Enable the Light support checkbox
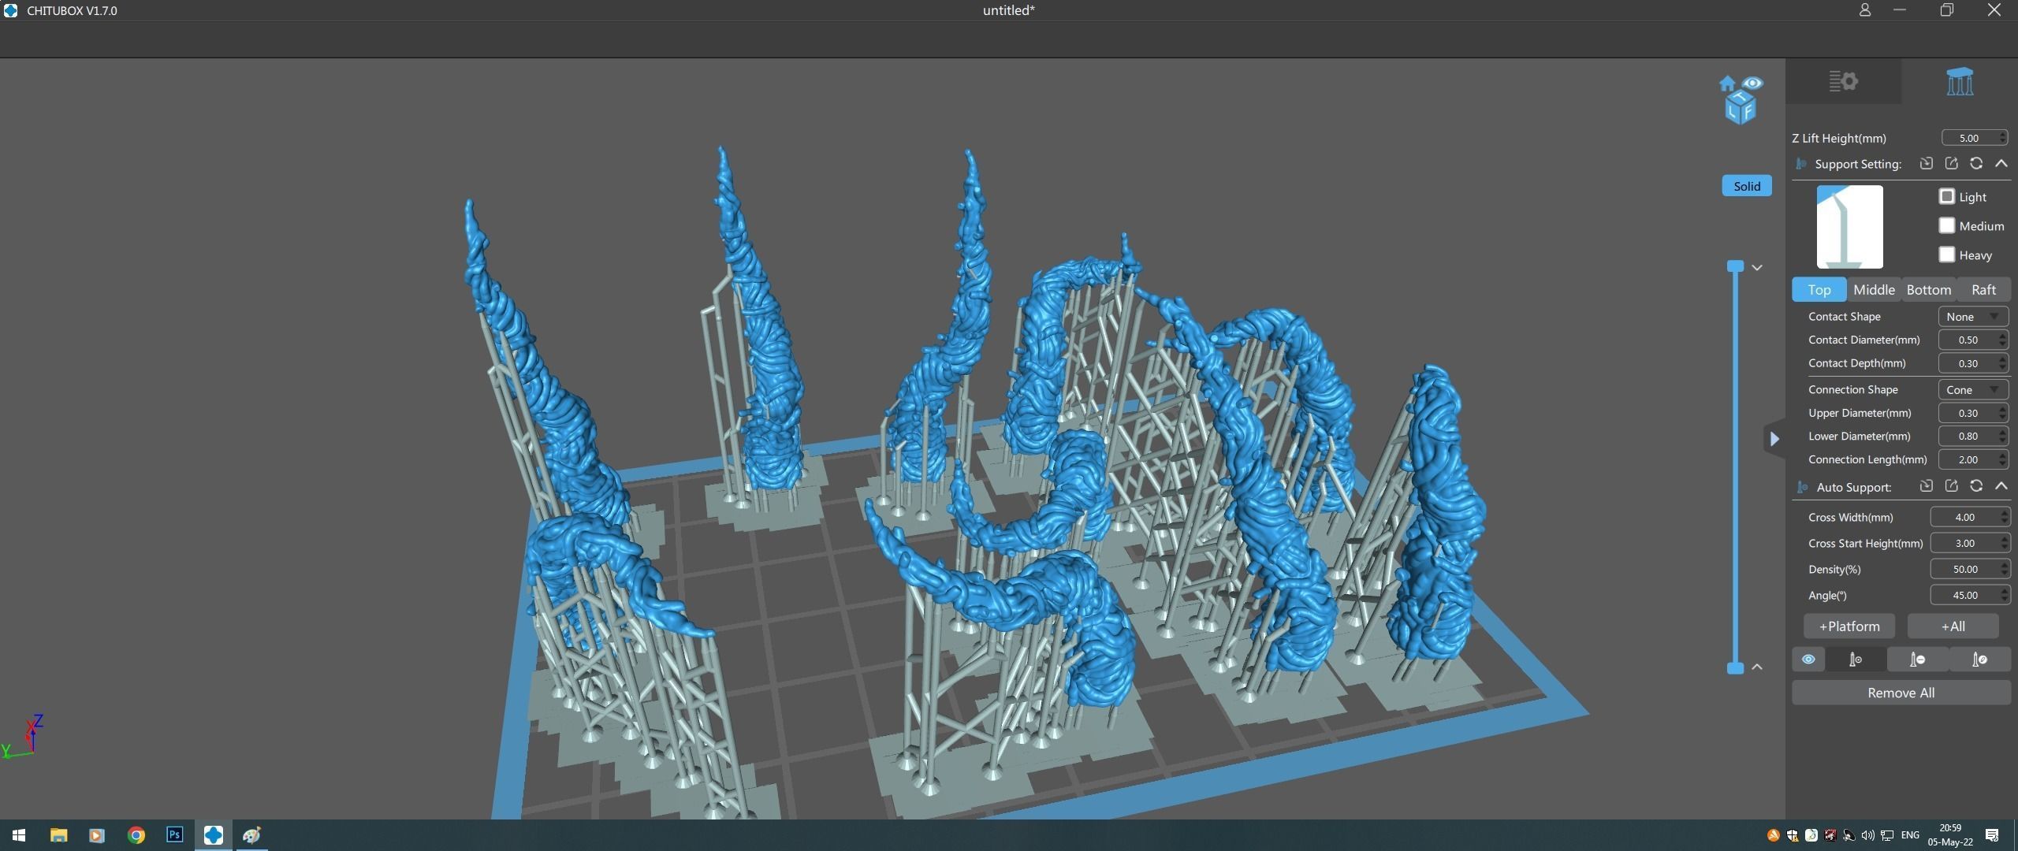The image size is (2018, 851). pyautogui.click(x=1947, y=196)
